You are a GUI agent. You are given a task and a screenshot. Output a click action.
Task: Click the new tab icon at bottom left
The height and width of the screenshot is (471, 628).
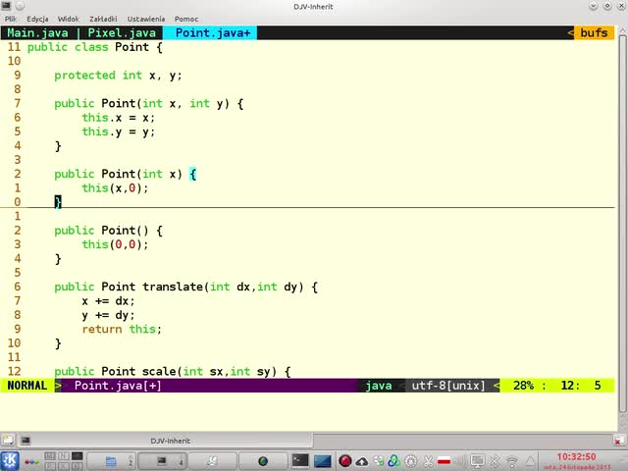coord(8,441)
